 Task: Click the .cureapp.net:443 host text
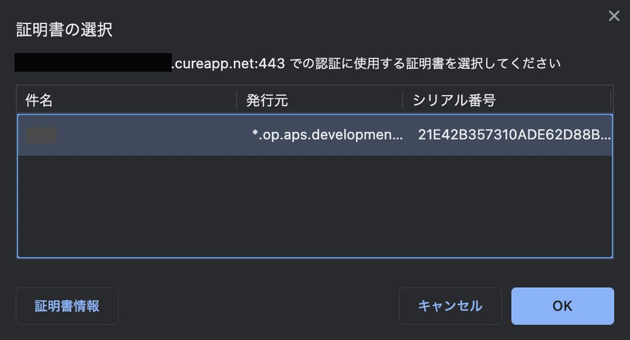[228, 63]
